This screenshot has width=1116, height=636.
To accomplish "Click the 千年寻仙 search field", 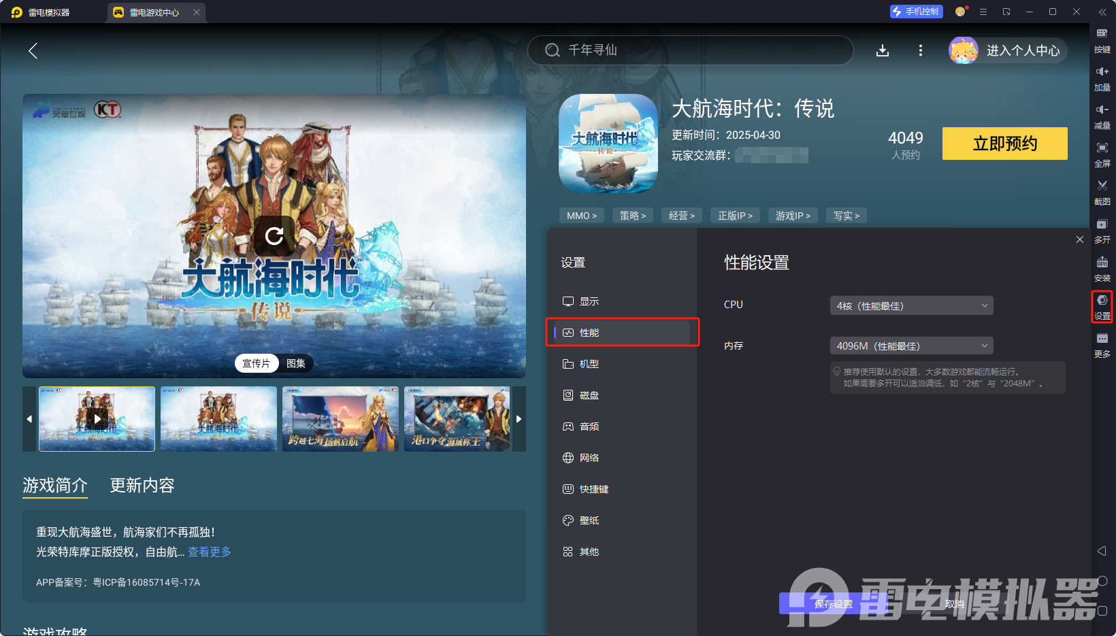I will point(691,50).
